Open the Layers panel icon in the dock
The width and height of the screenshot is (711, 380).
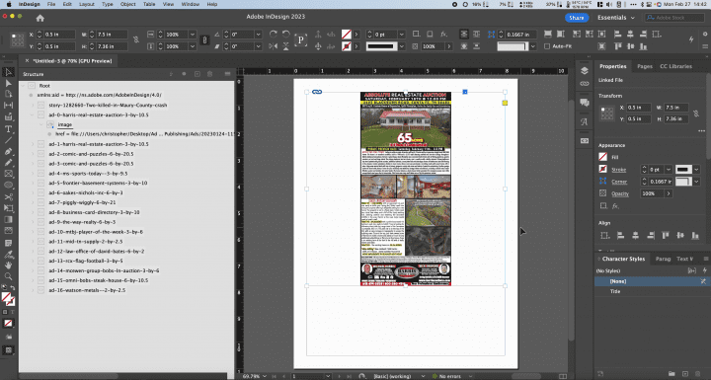(x=584, y=71)
